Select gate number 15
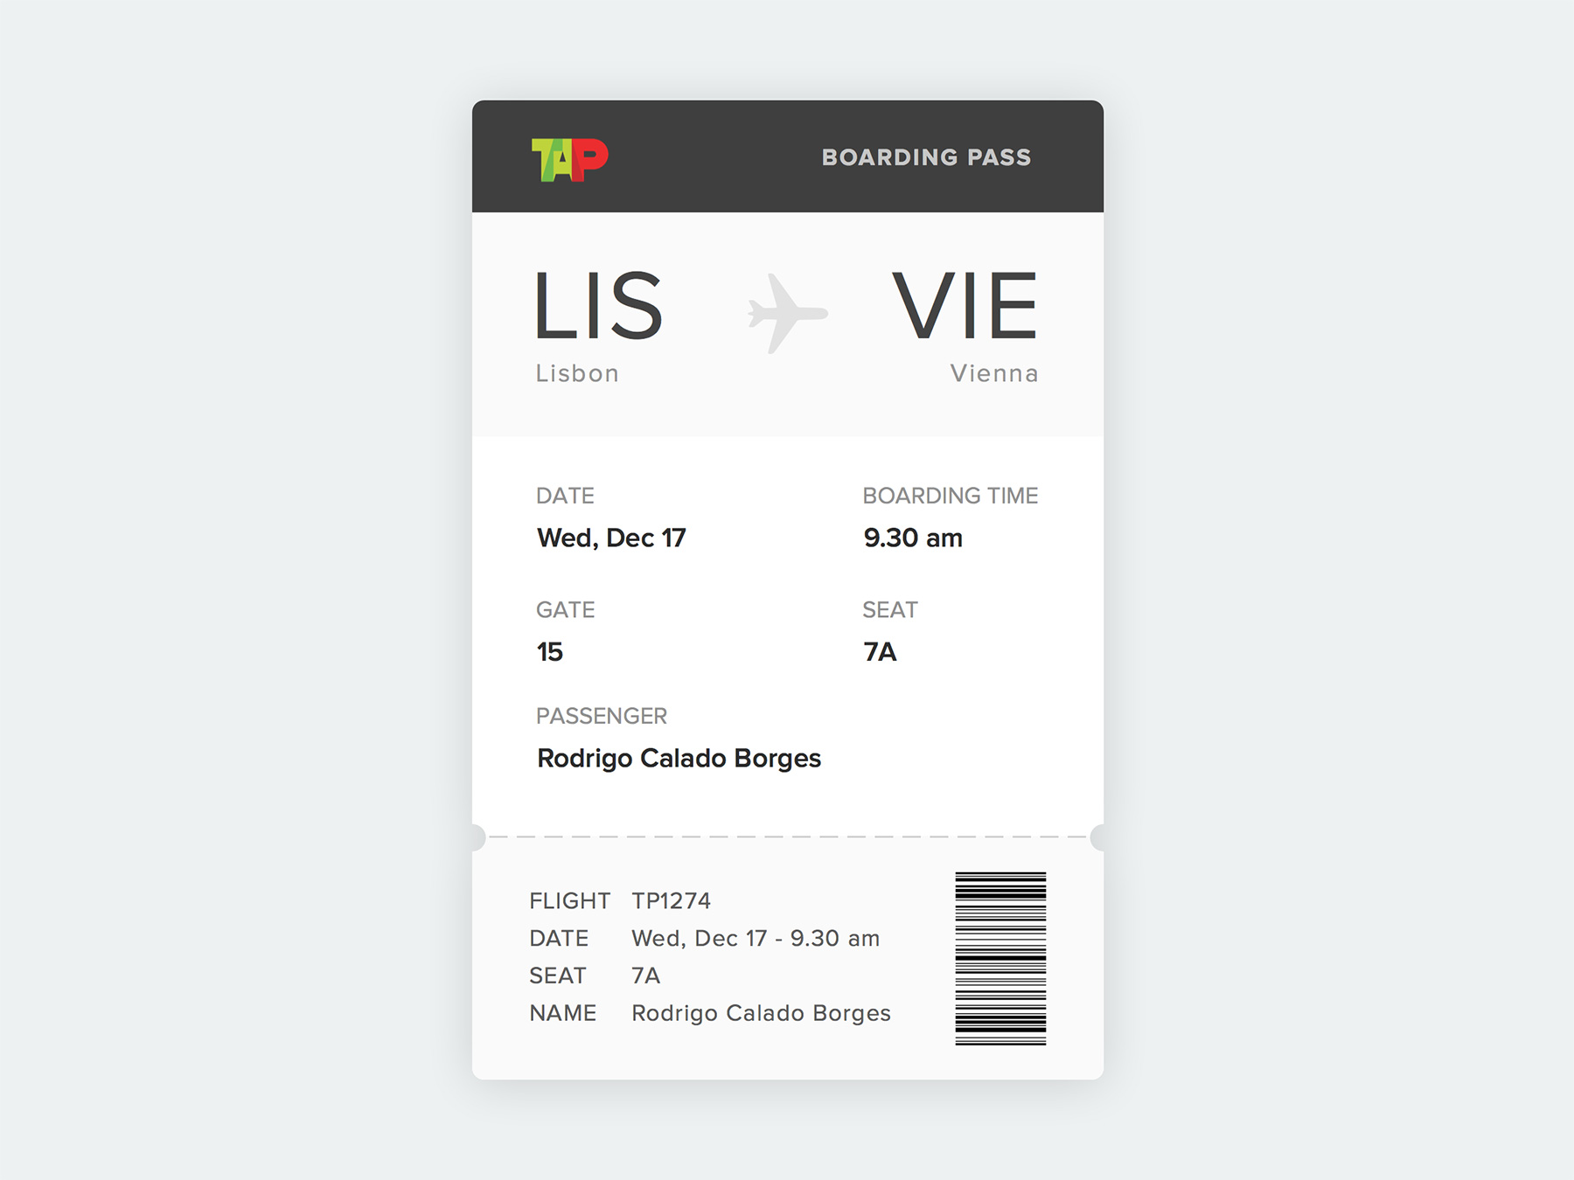Viewport: 1574px width, 1180px height. (x=550, y=652)
